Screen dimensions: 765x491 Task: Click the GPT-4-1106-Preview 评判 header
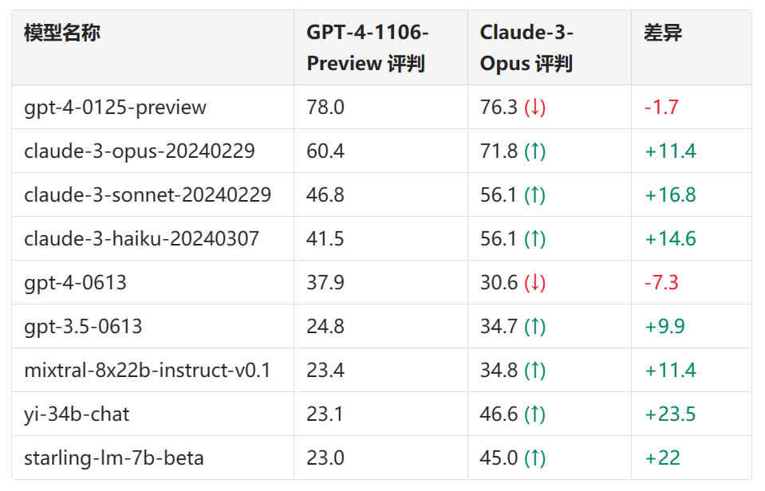coord(368,48)
